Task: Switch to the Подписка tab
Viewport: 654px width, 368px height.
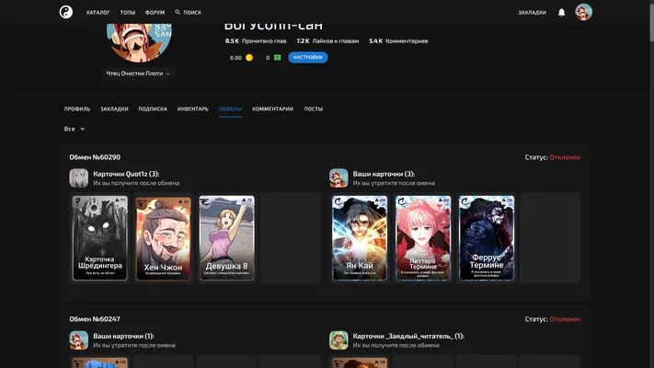Action: 153,109
